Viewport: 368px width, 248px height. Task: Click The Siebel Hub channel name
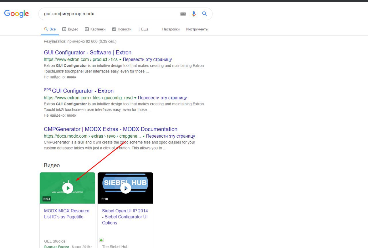115,246
